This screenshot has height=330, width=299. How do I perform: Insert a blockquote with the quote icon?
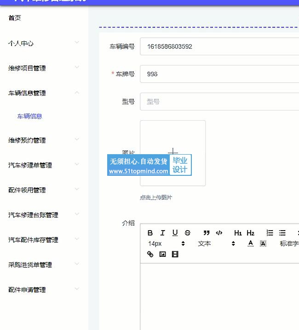coord(207,233)
